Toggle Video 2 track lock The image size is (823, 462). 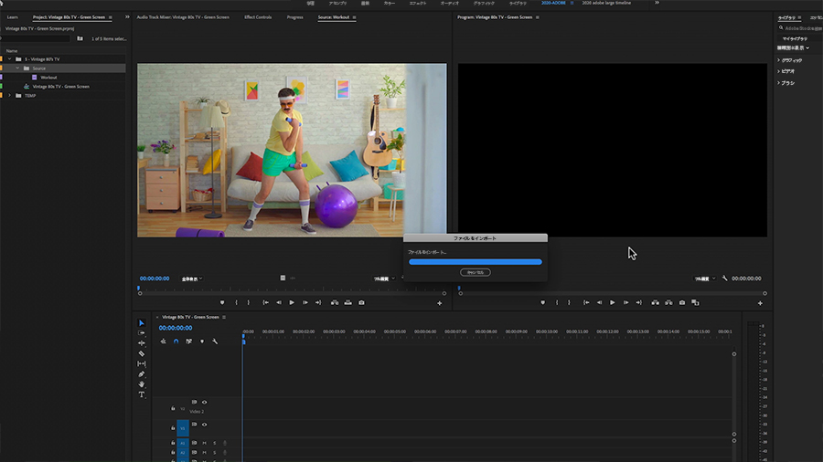[173, 408]
